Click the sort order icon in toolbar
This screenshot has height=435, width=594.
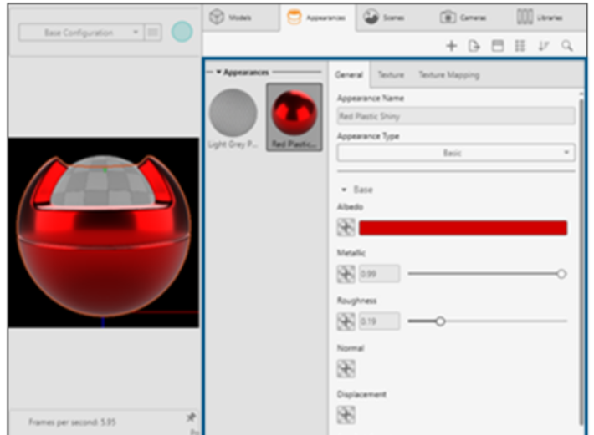click(544, 47)
